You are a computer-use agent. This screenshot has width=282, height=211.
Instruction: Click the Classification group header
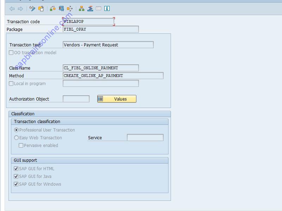(x=90, y=114)
